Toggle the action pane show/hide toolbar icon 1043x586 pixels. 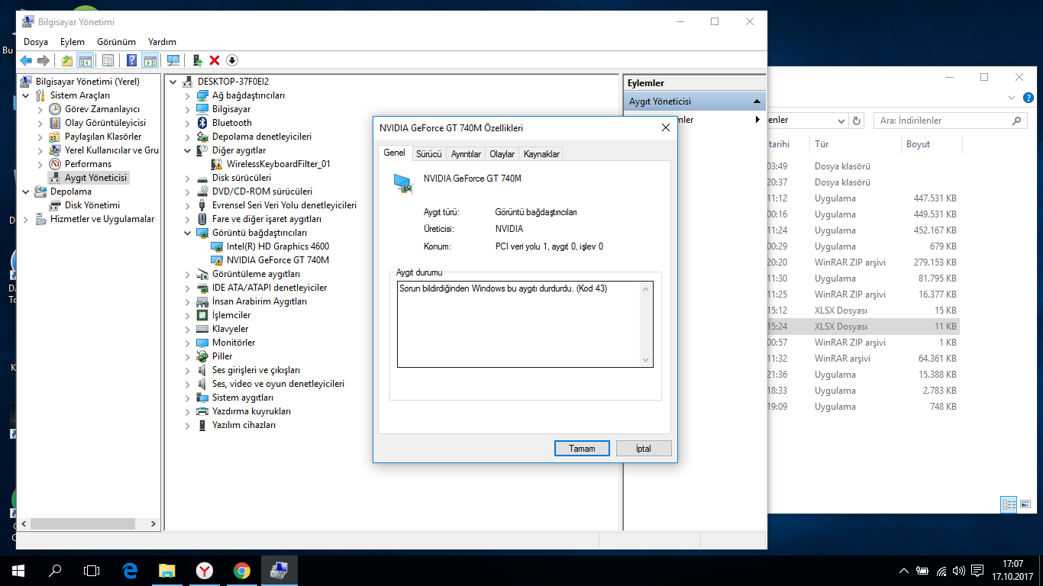150,60
